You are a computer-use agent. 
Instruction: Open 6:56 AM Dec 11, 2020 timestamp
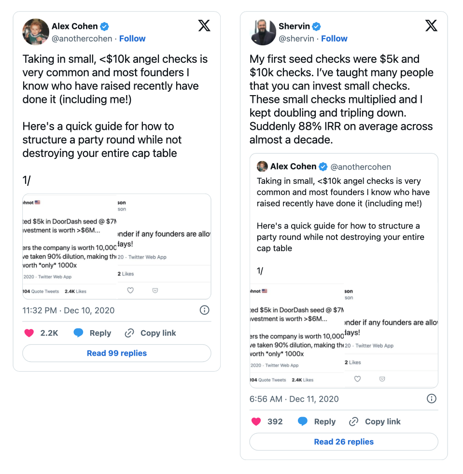pyautogui.click(x=294, y=399)
